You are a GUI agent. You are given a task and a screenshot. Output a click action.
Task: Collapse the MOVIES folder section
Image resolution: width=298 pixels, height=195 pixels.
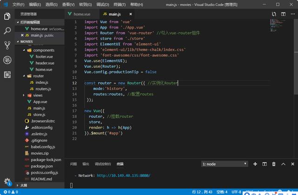pos(18,41)
